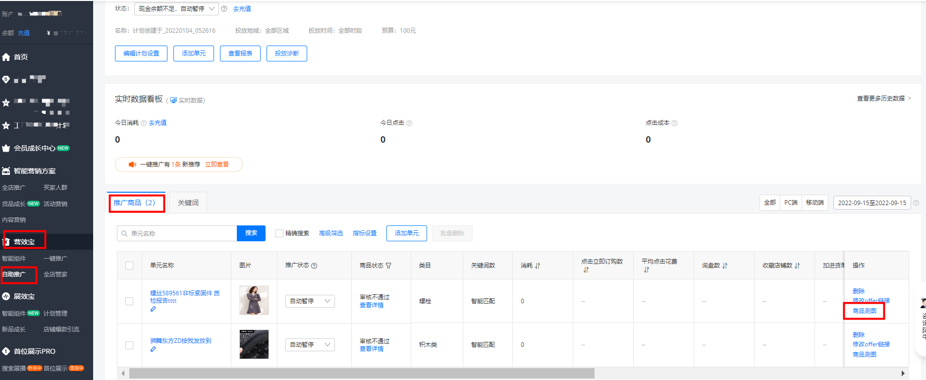926x380 pixels.
Task: Click the sort icon beside 询盘数 column
Action: tap(725, 266)
